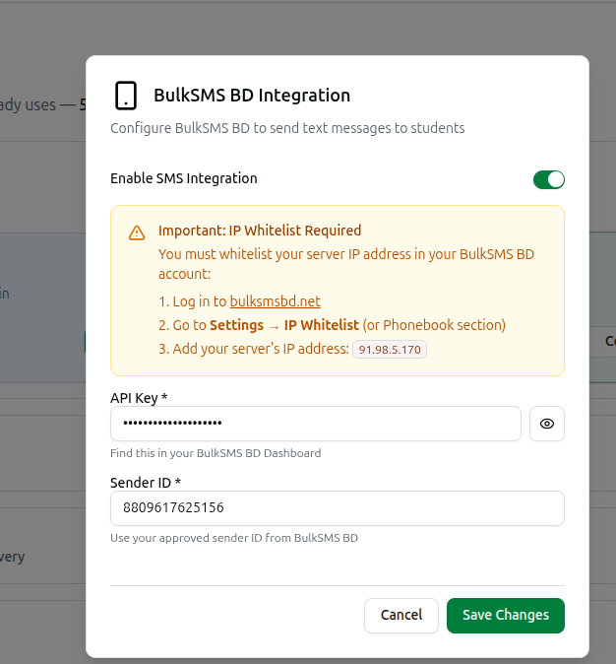This screenshot has height=664, width=616.
Task: Open the bulksmsbd.net link
Action: point(275,301)
